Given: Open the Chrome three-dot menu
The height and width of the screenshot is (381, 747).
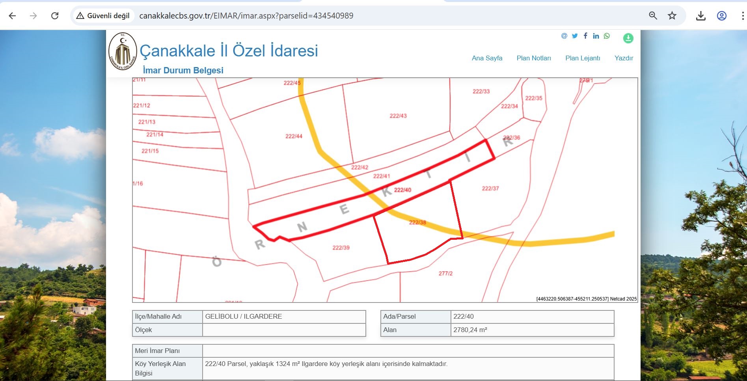Looking at the screenshot, I should click(x=742, y=16).
